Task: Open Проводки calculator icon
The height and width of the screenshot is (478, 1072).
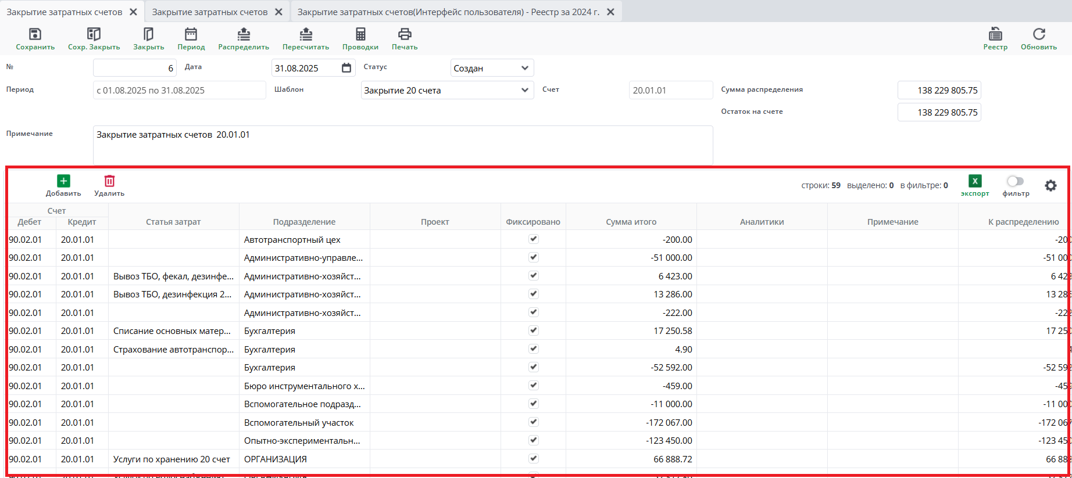Action: coord(360,34)
